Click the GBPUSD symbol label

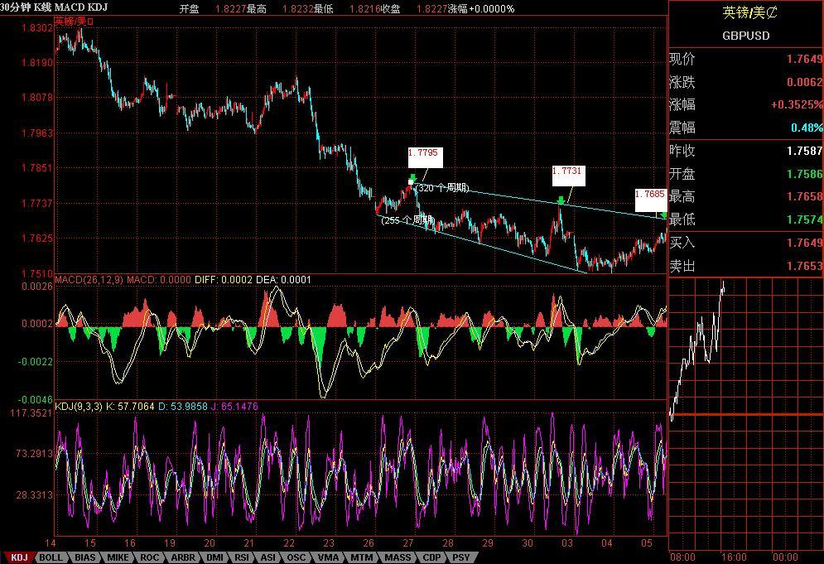[745, 36]
